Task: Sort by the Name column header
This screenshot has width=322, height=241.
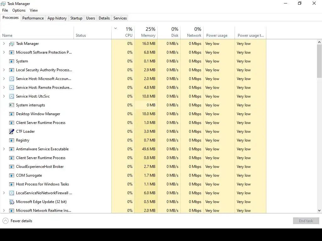Action: coord(37,33)
